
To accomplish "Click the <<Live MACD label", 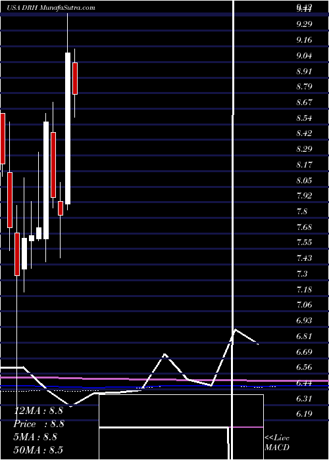I will [x=277, y=443].
